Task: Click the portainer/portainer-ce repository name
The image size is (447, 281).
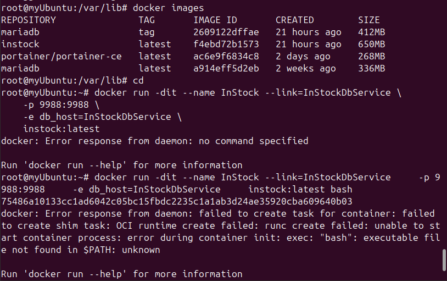Action: pyautogui.click(x=62, y=56)
